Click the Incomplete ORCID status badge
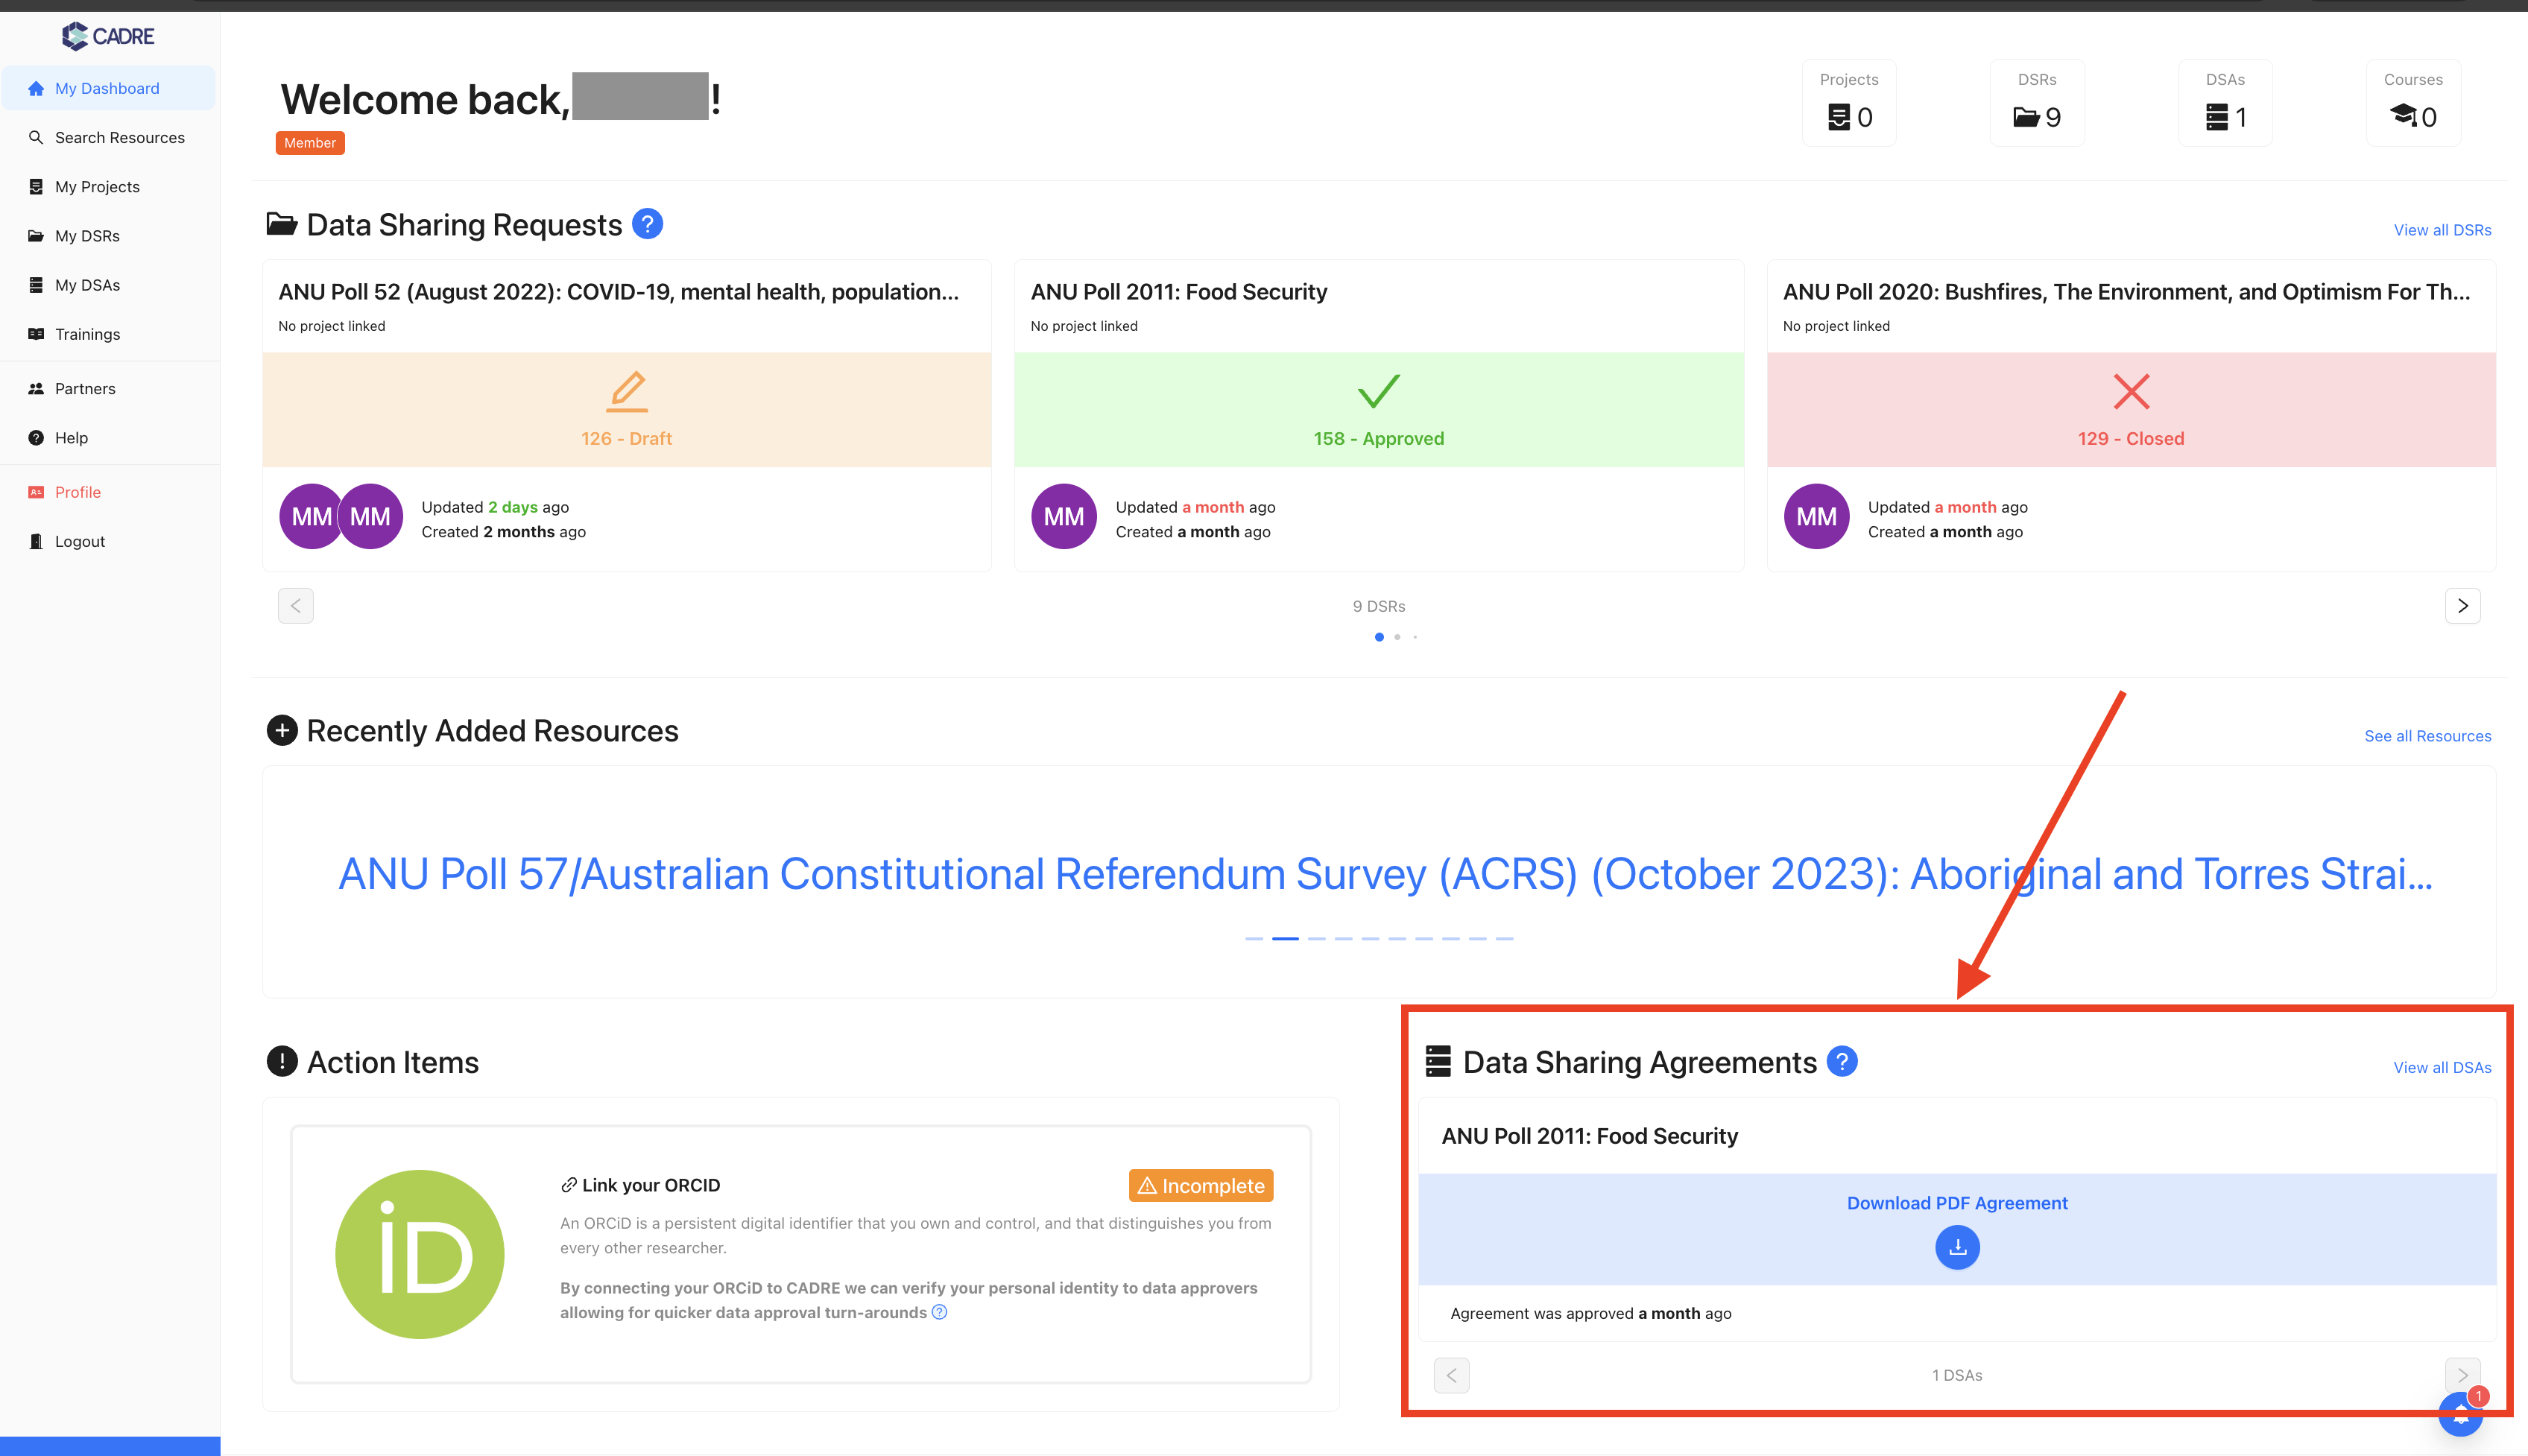This screenshot has width=2528, height=1456. (x=1201, y=1185)
